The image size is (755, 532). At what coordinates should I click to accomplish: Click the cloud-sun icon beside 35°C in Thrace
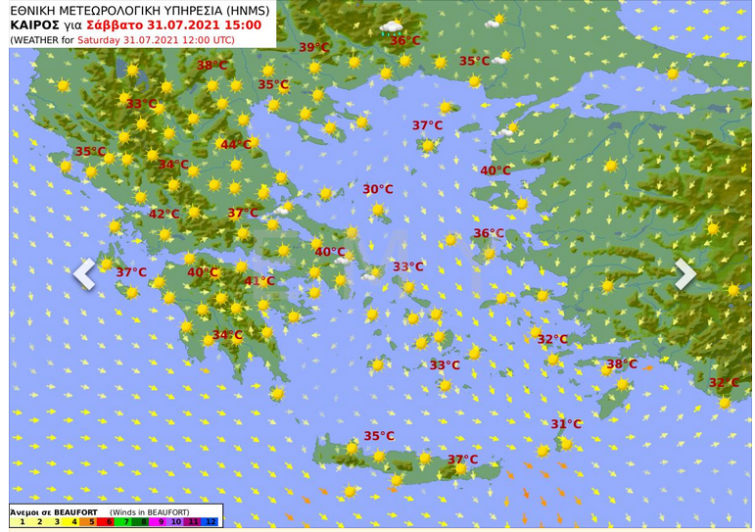(x=501, y=58)
